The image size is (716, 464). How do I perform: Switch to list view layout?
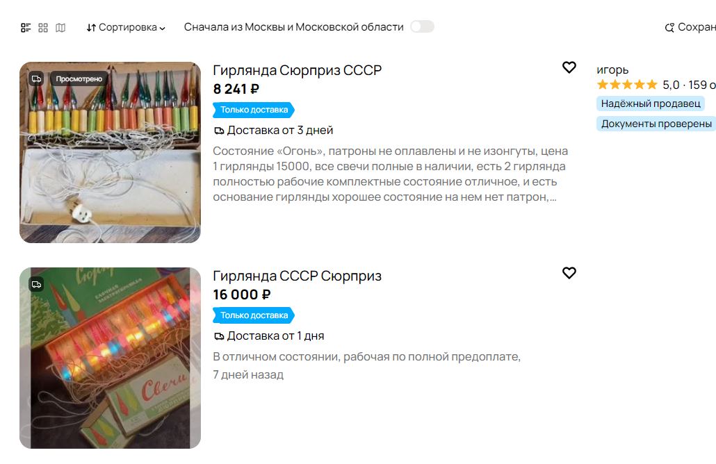26,28
